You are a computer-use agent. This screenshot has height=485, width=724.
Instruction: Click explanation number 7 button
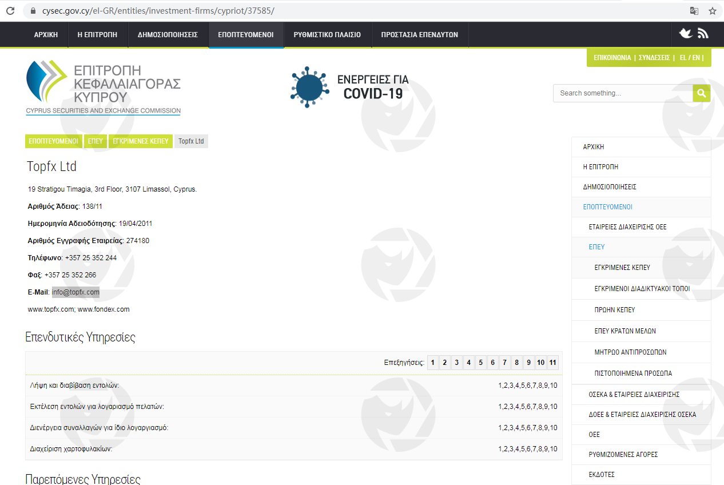tap(505, 363)
